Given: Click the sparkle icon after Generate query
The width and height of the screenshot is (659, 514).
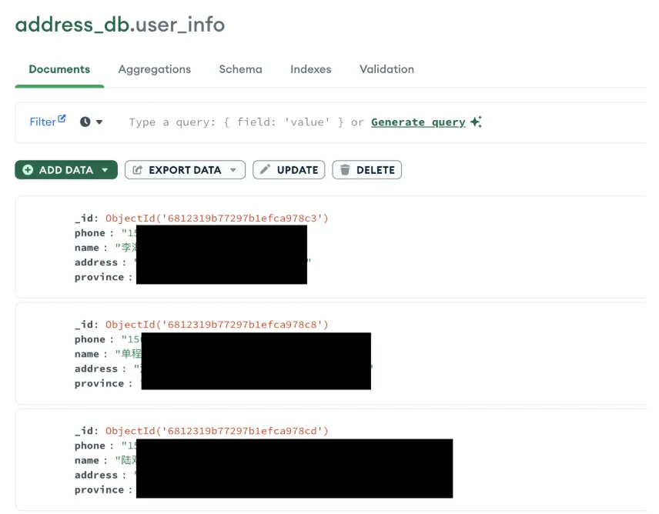Looking at the screenshot, I should tap(476, 122).
